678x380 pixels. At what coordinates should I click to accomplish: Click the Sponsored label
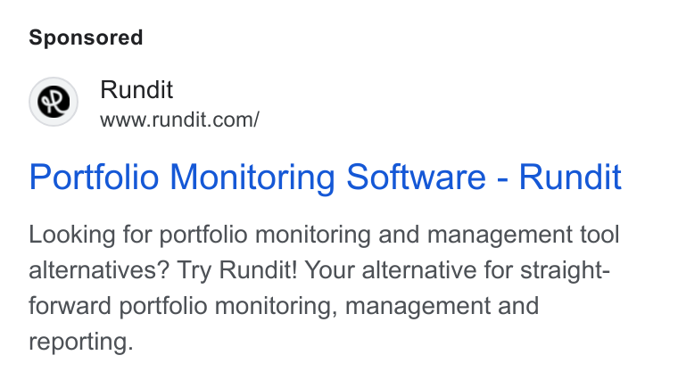(x=86, y=37)
